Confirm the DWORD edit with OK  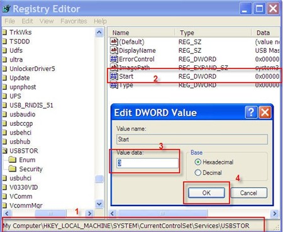(206, 193)
